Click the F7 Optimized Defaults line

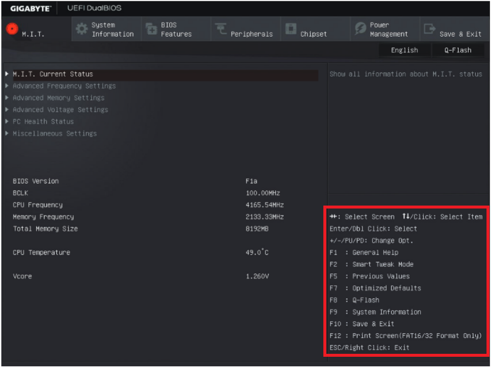point(375,288)
